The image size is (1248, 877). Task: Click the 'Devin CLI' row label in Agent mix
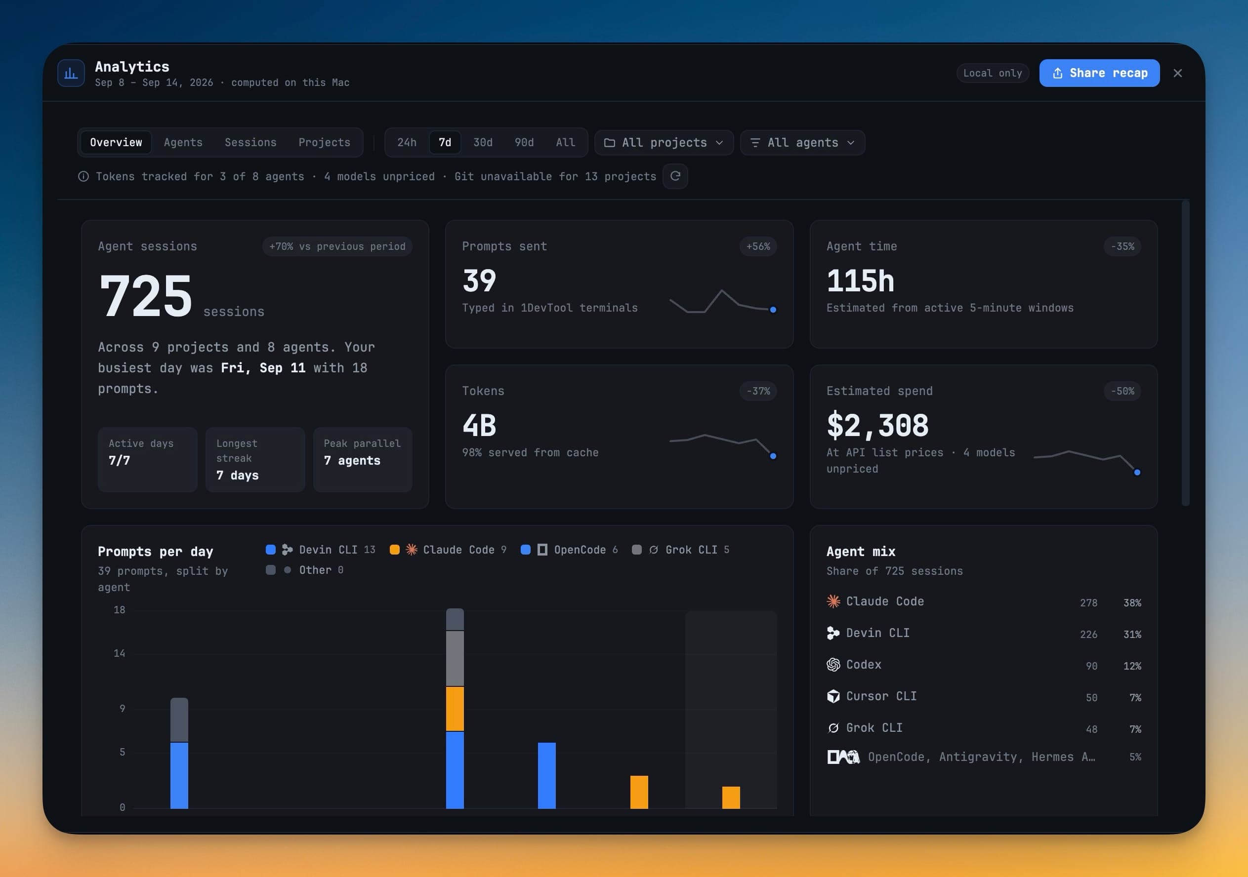point(878,633)
